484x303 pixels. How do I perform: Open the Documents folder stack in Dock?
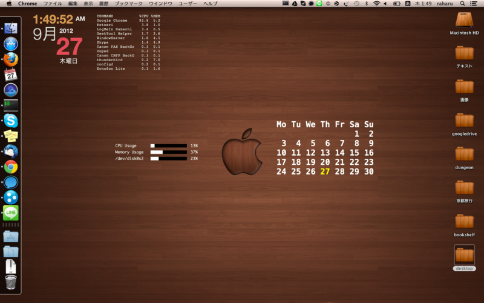[x=10, y=251]
